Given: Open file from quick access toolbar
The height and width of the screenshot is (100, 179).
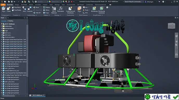Looking at the screenshot, I should [x=9, y=2].
